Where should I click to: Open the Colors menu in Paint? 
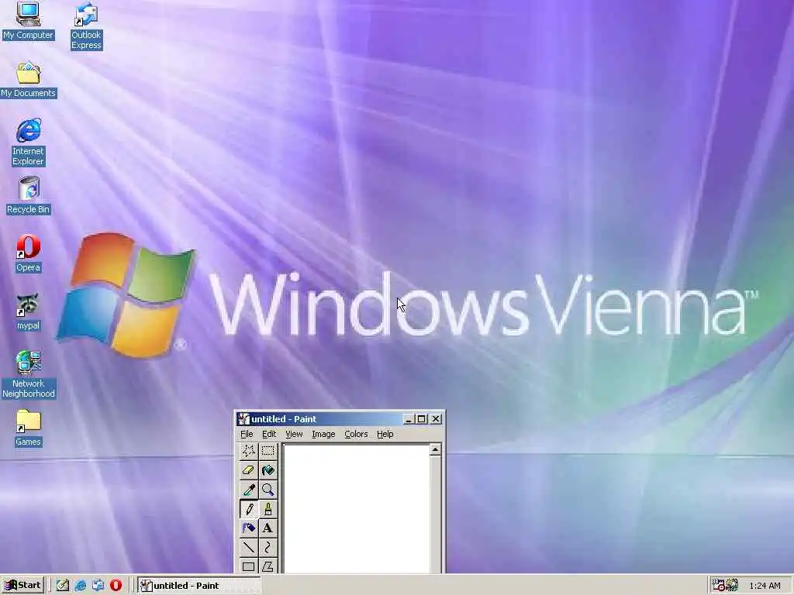click(x=356, y=434)
